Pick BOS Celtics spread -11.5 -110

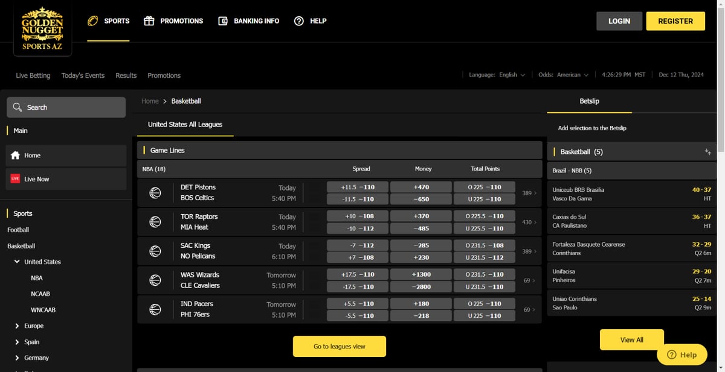tap(358, 199)
